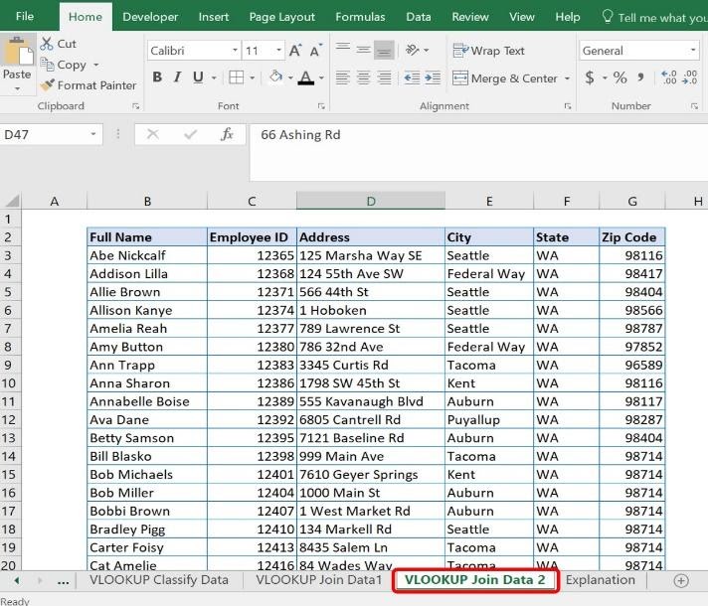This screenshot has width=708, height=606.
Task: Open the font name Calibri dropdown
Action: click(235, 51)
